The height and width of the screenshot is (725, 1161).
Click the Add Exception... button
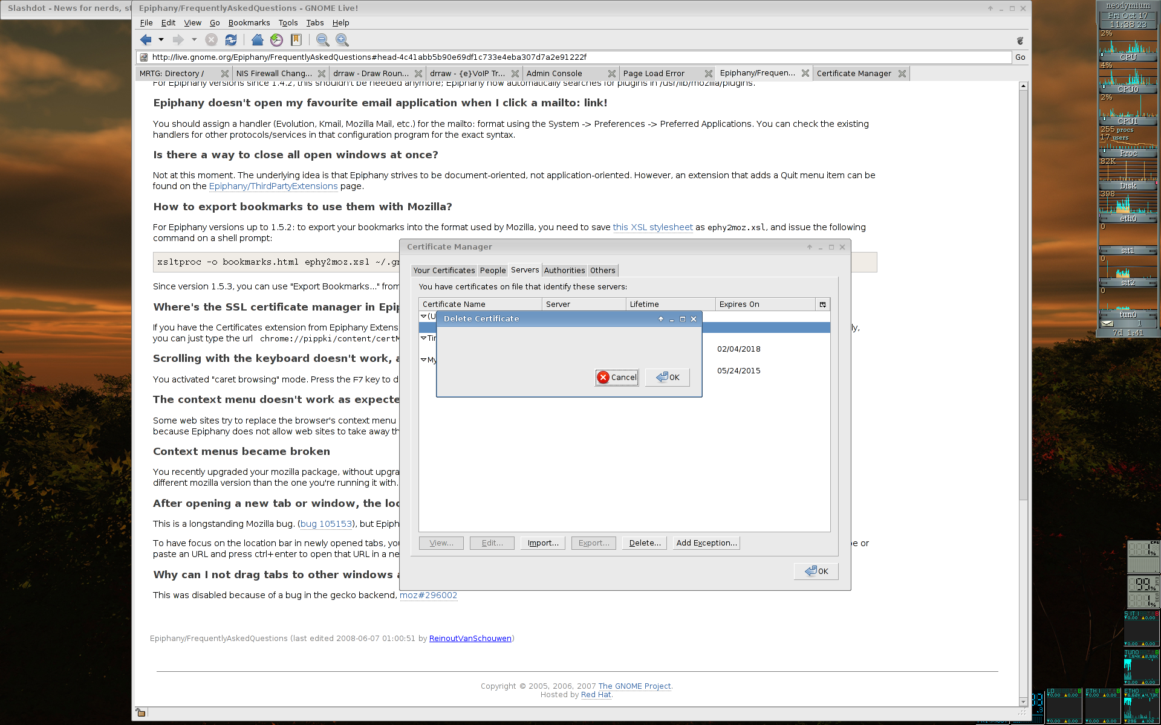[706, 543]
